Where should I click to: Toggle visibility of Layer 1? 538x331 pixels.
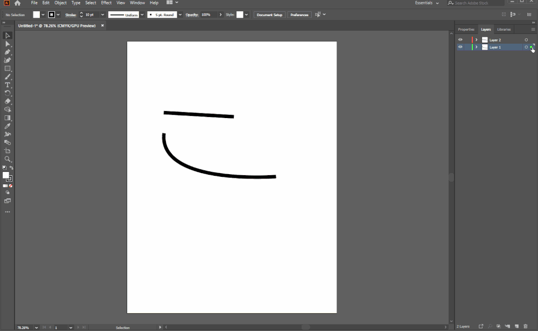pyautogui.click(x=460, y=47)
